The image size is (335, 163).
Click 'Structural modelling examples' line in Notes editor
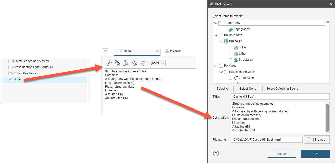tap(126, 71)
